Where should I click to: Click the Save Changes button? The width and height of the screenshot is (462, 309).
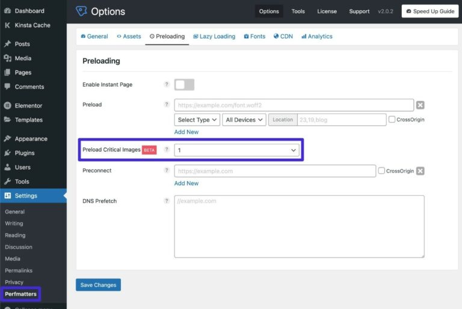tap(98, 285)
